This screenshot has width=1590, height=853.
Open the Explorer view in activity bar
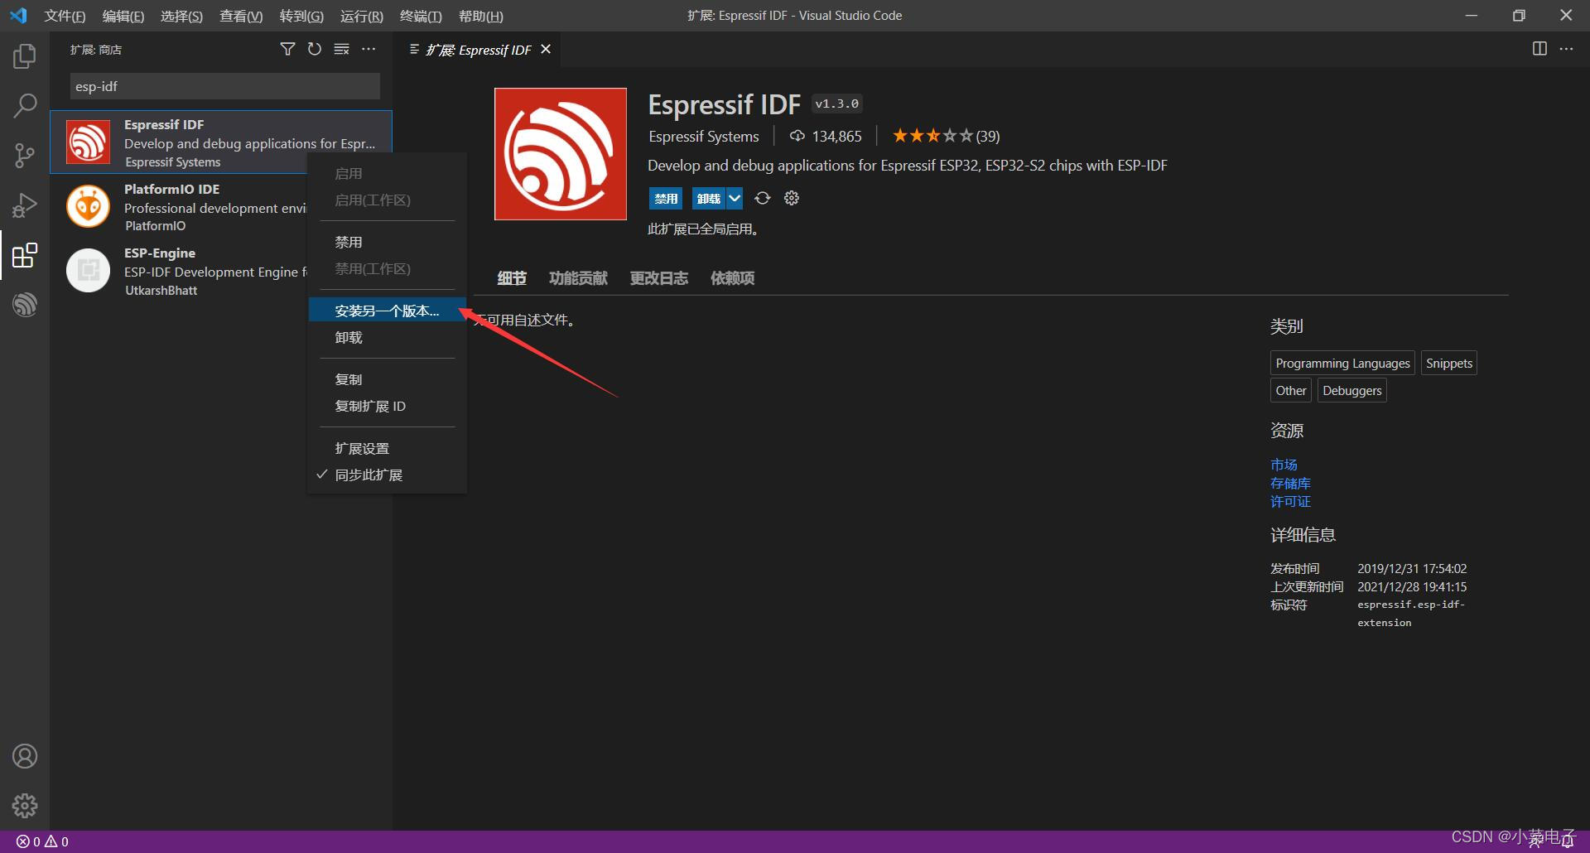pos(25,56)
